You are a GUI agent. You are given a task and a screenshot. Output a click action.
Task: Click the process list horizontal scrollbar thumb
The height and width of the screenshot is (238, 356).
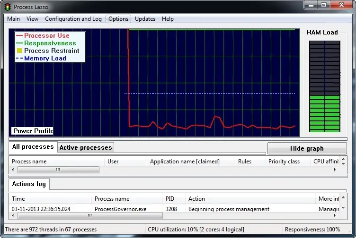click(x=58, y=170)
